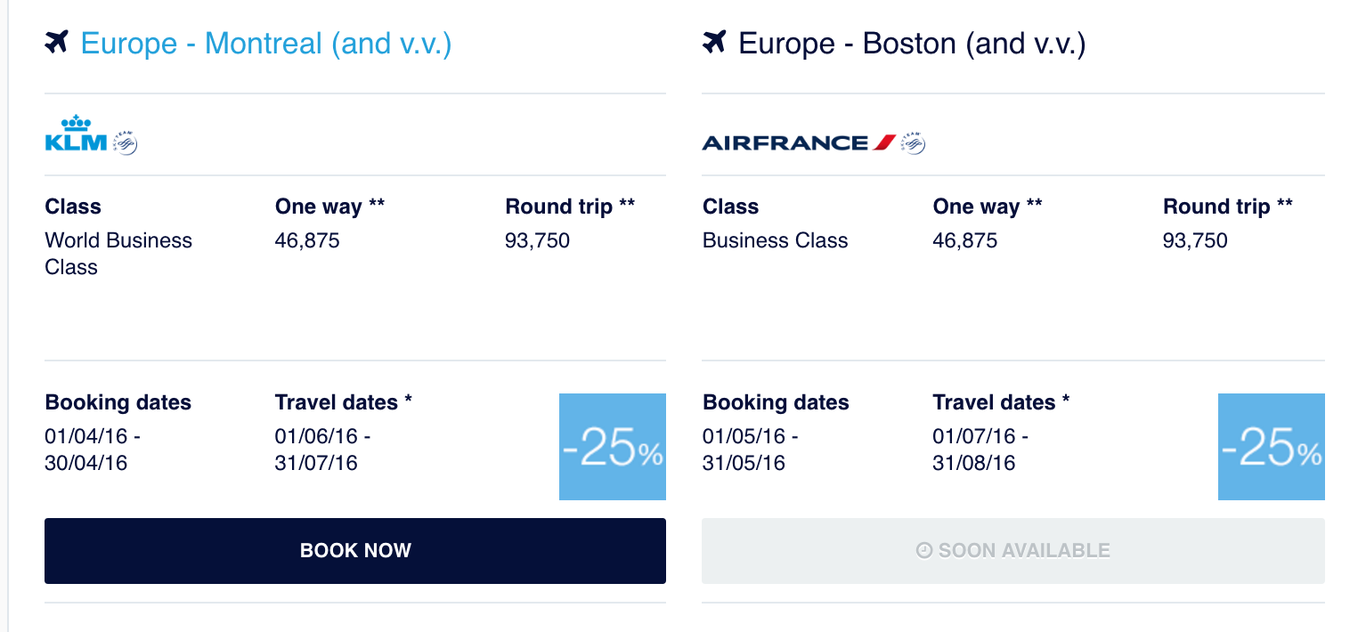1366x632 pixels.
Task: Click the airplane icon beside Europe - Boston
Action: 714,42
